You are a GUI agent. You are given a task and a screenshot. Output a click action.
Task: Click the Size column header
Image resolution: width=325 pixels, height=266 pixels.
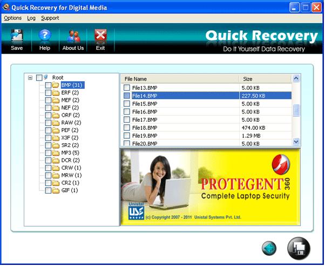pos(265,79)
